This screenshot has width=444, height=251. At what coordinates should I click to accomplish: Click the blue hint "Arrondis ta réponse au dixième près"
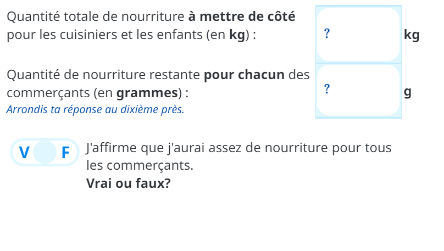95,109
